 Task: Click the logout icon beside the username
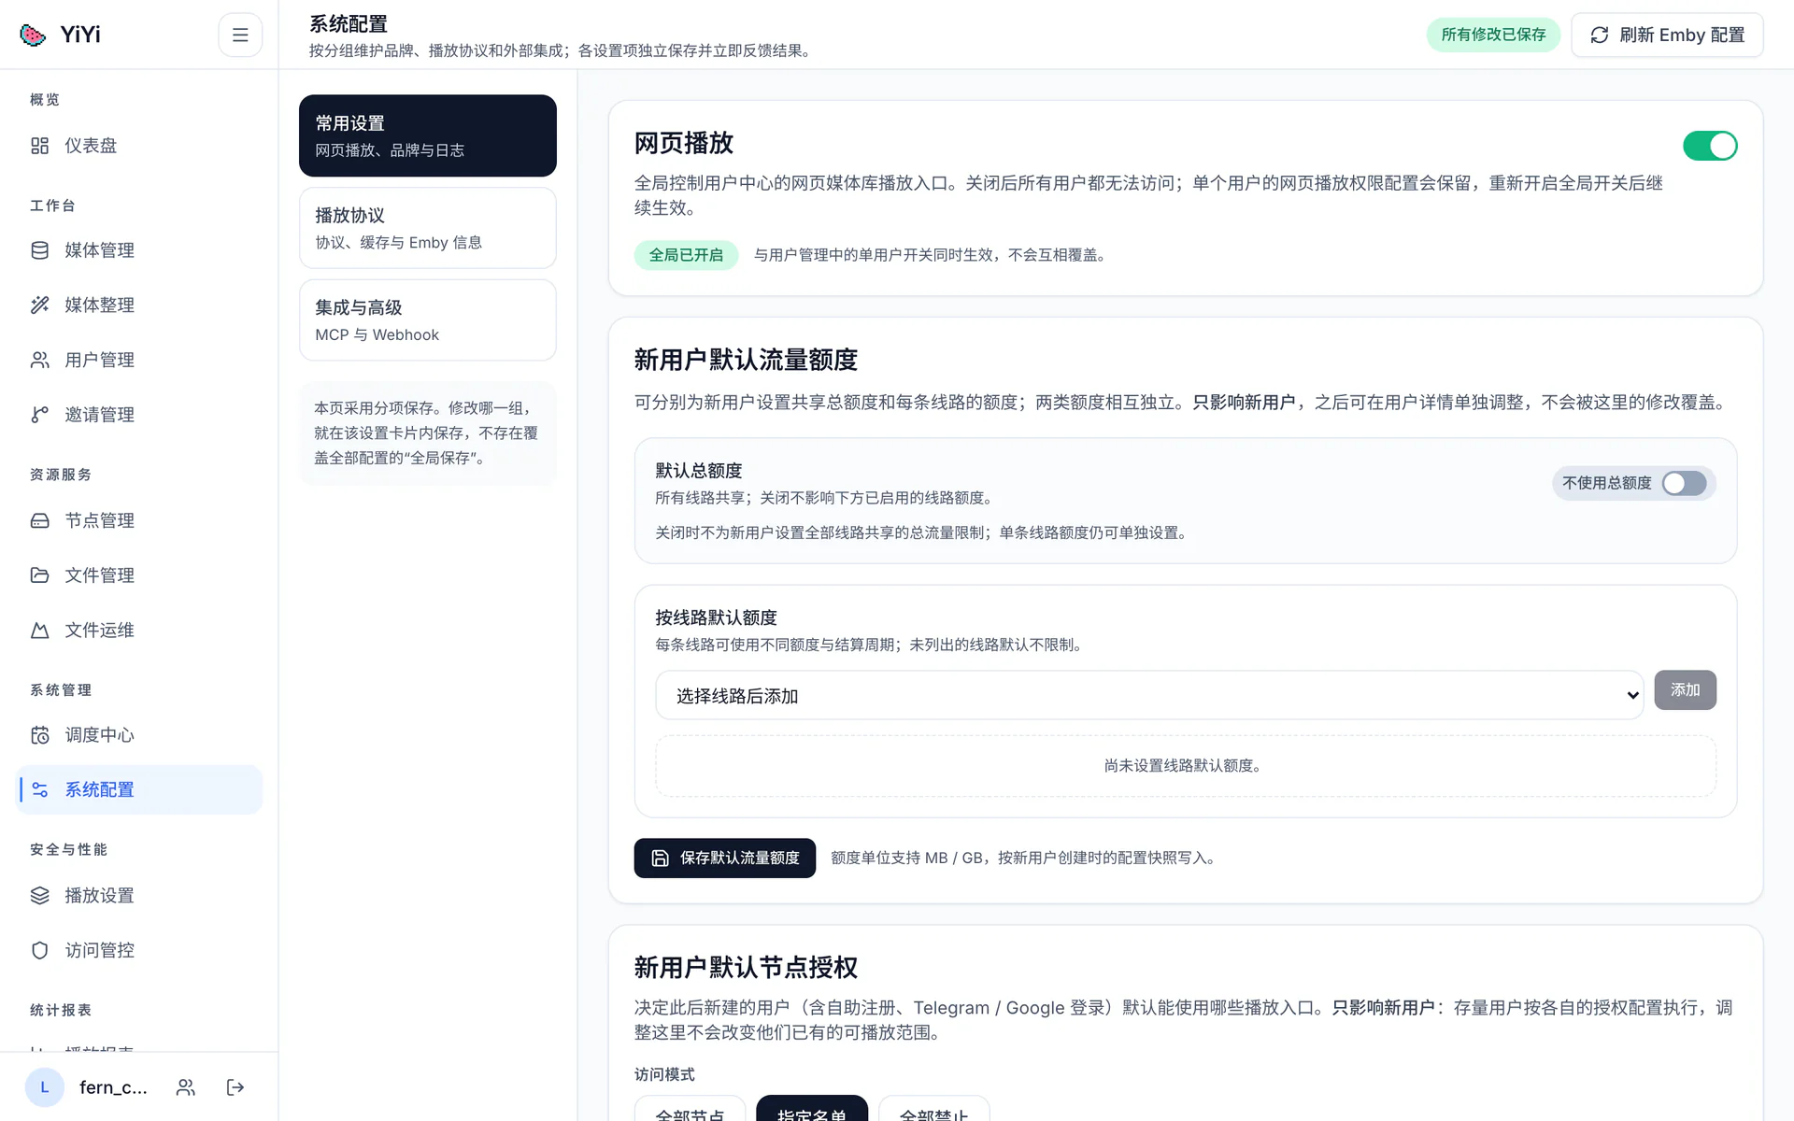235,1087
